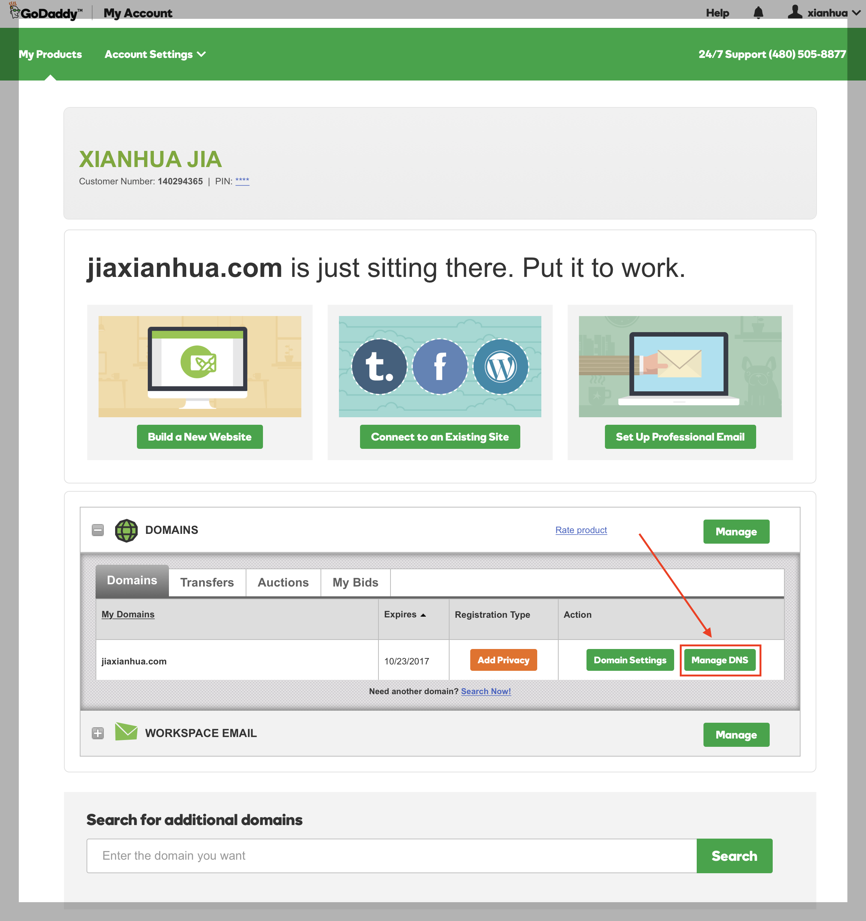The image size is (866, 921).
Task: Click the professional email laptop thumbnail
Action: pyautogui.click(x=680, y=366)
